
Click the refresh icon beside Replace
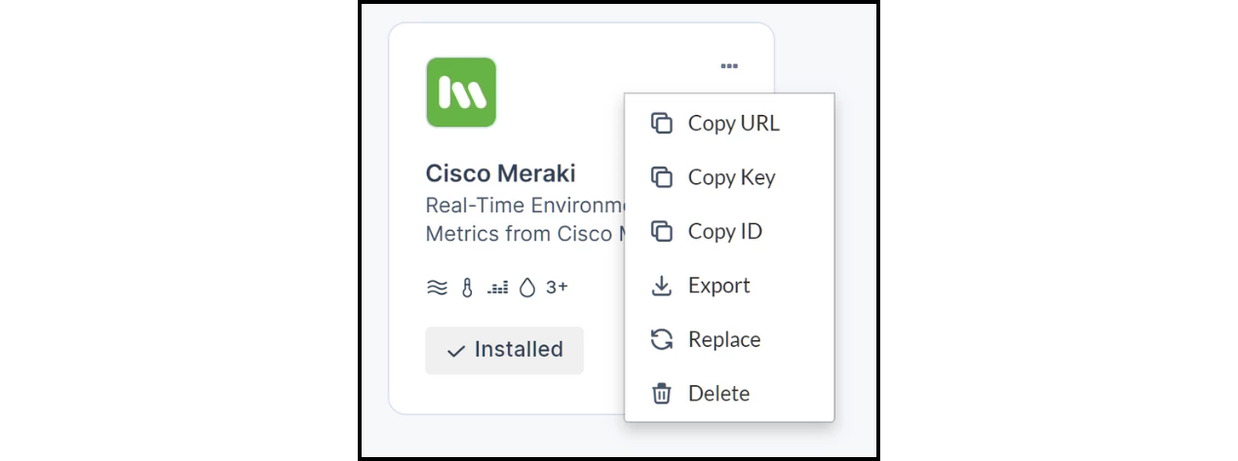coord(662,339)
